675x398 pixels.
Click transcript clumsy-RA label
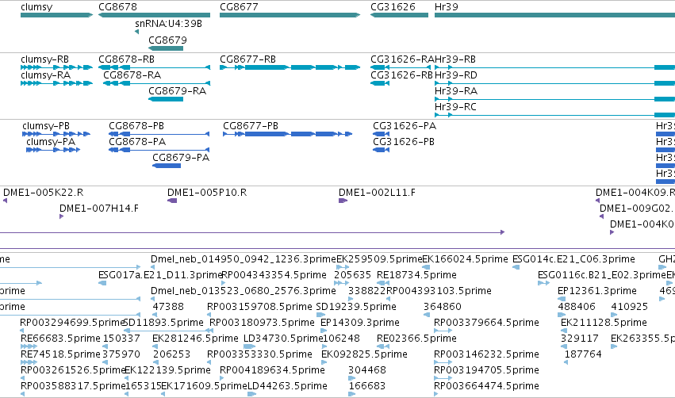tap(46, 75)
